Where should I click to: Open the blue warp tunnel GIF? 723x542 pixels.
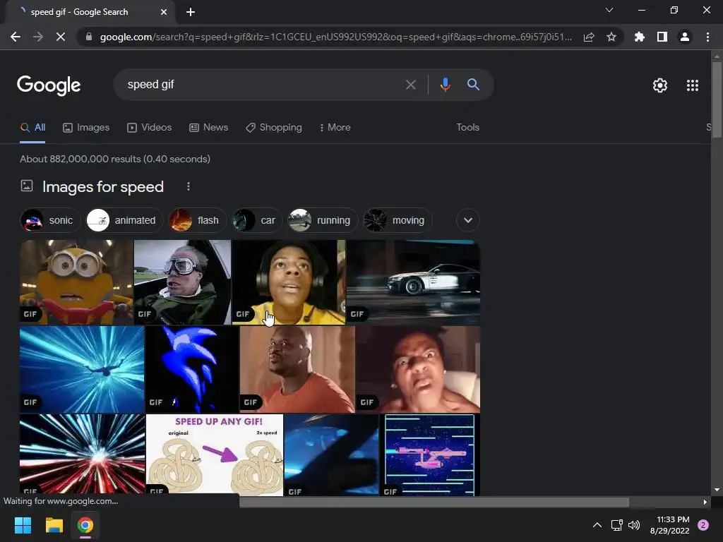(82, 369)
